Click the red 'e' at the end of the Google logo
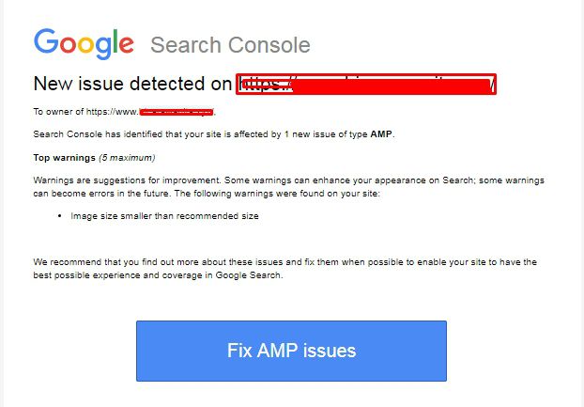The image size is (584, 407). click(126, 44)
